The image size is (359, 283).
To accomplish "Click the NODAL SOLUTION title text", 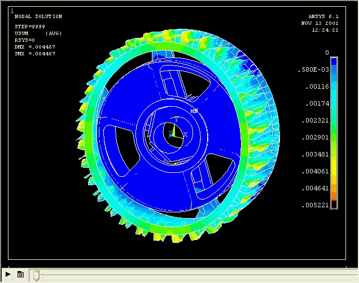I will tap(38, 17).
